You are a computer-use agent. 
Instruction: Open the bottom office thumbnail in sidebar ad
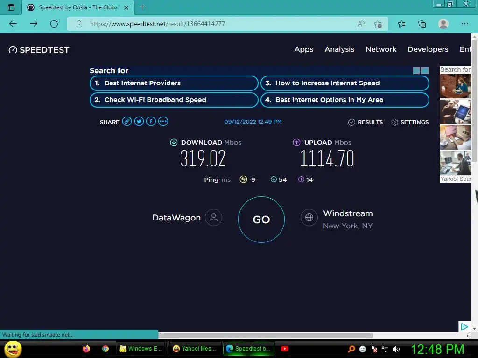(x=456, y=163)
